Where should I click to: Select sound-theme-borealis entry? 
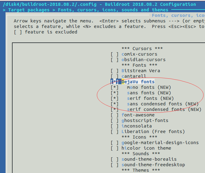point(149,159)
